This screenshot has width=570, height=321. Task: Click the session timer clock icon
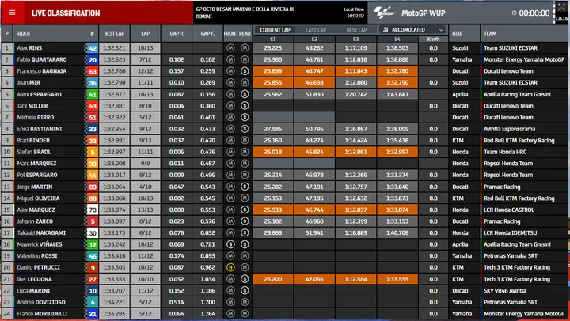(514, 13)
